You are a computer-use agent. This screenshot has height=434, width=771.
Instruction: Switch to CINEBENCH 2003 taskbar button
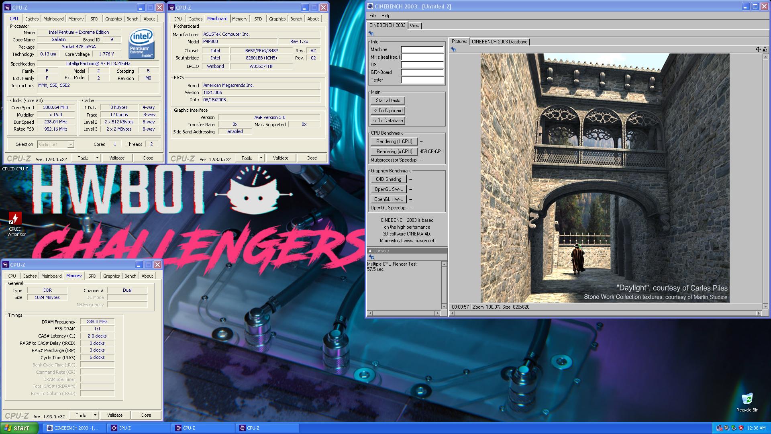point(75,428)
